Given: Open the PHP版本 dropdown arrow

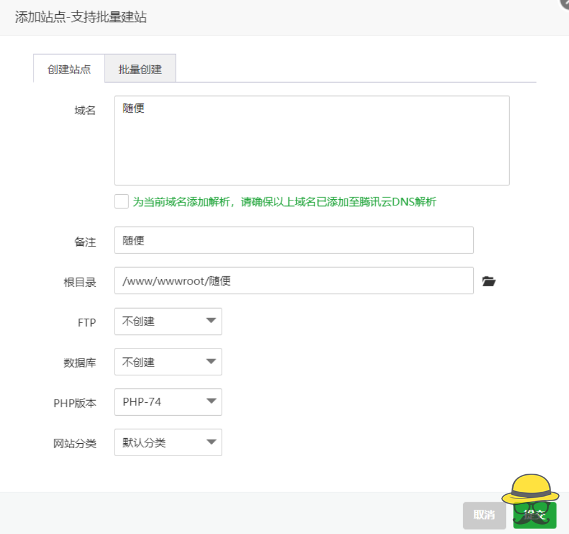Looking at the screenshot, I should 210,402.
